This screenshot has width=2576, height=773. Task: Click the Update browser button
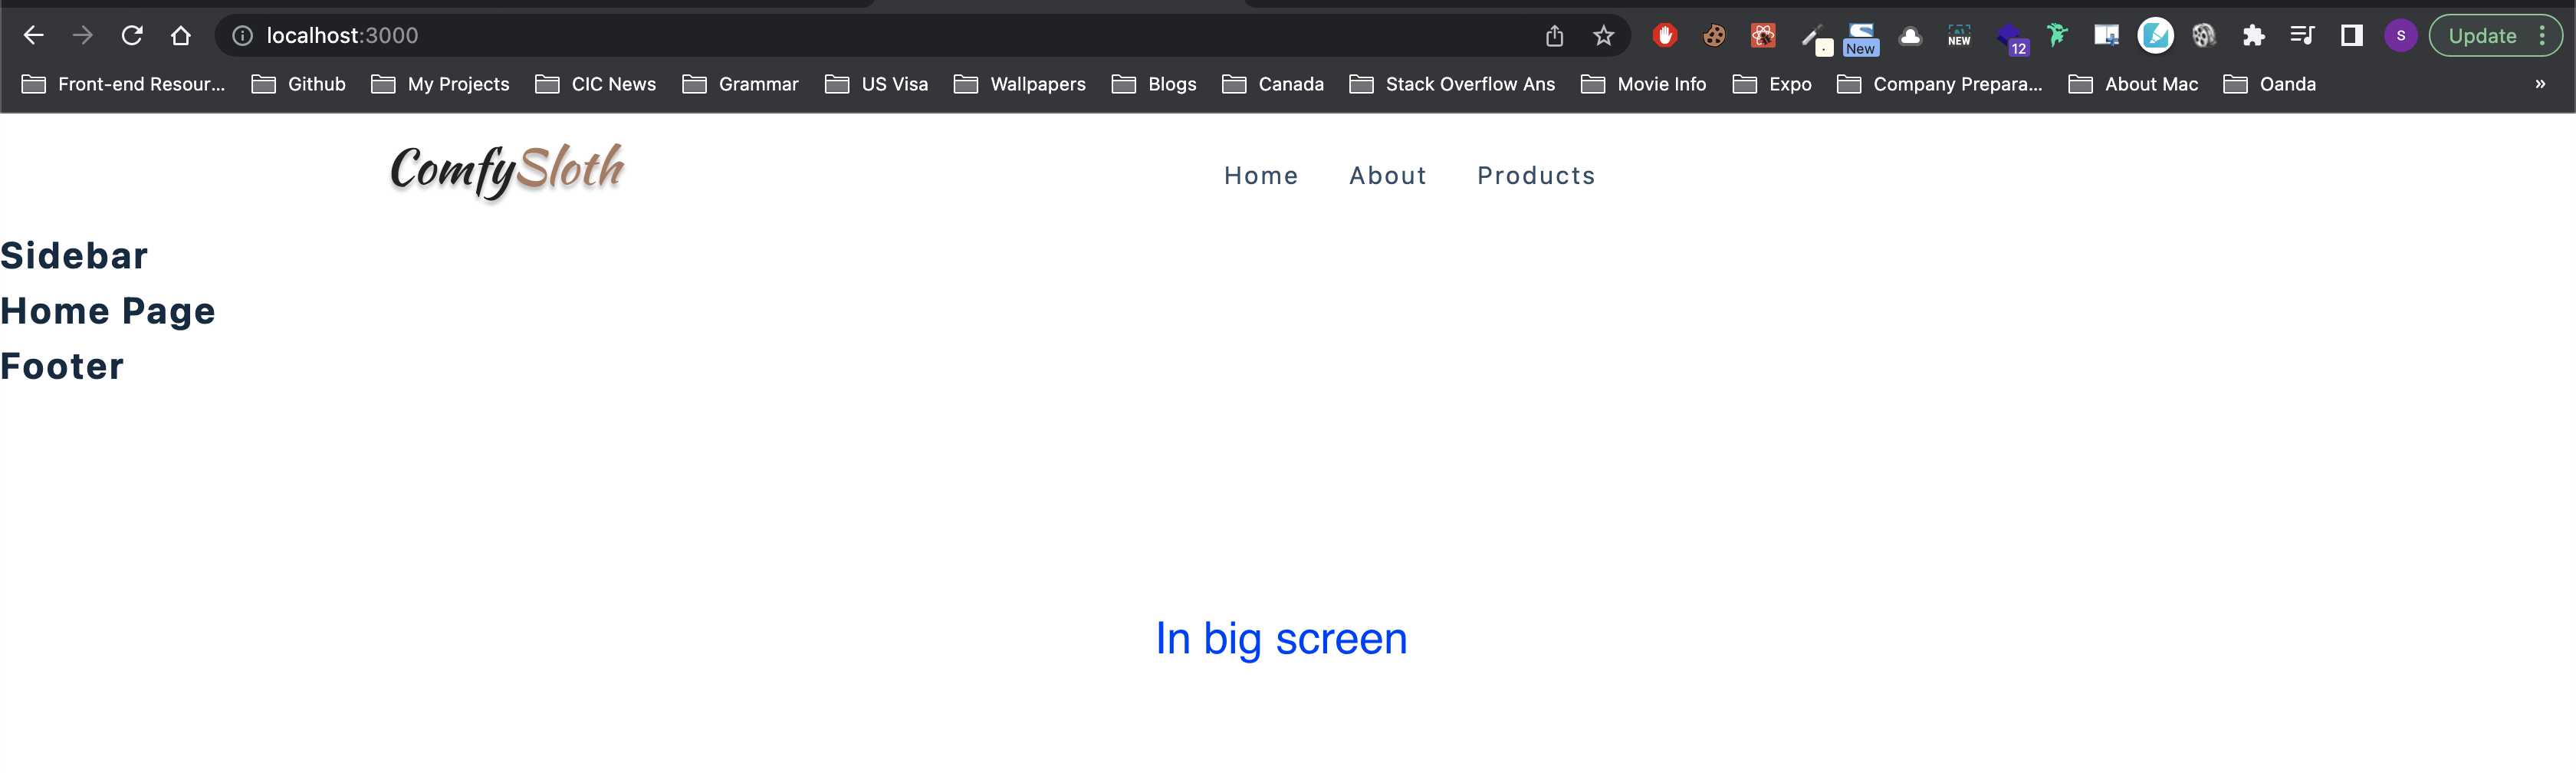[2482, 36]
